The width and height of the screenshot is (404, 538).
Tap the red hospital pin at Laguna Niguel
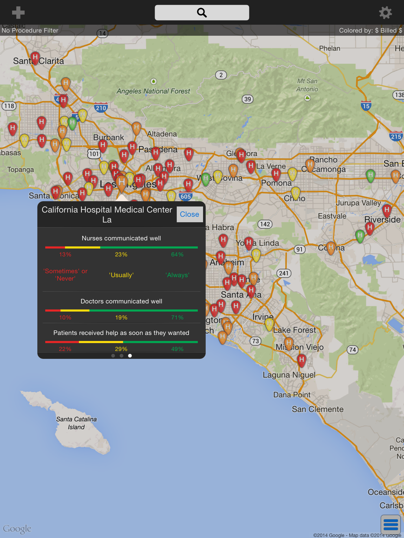coord(302,360)
